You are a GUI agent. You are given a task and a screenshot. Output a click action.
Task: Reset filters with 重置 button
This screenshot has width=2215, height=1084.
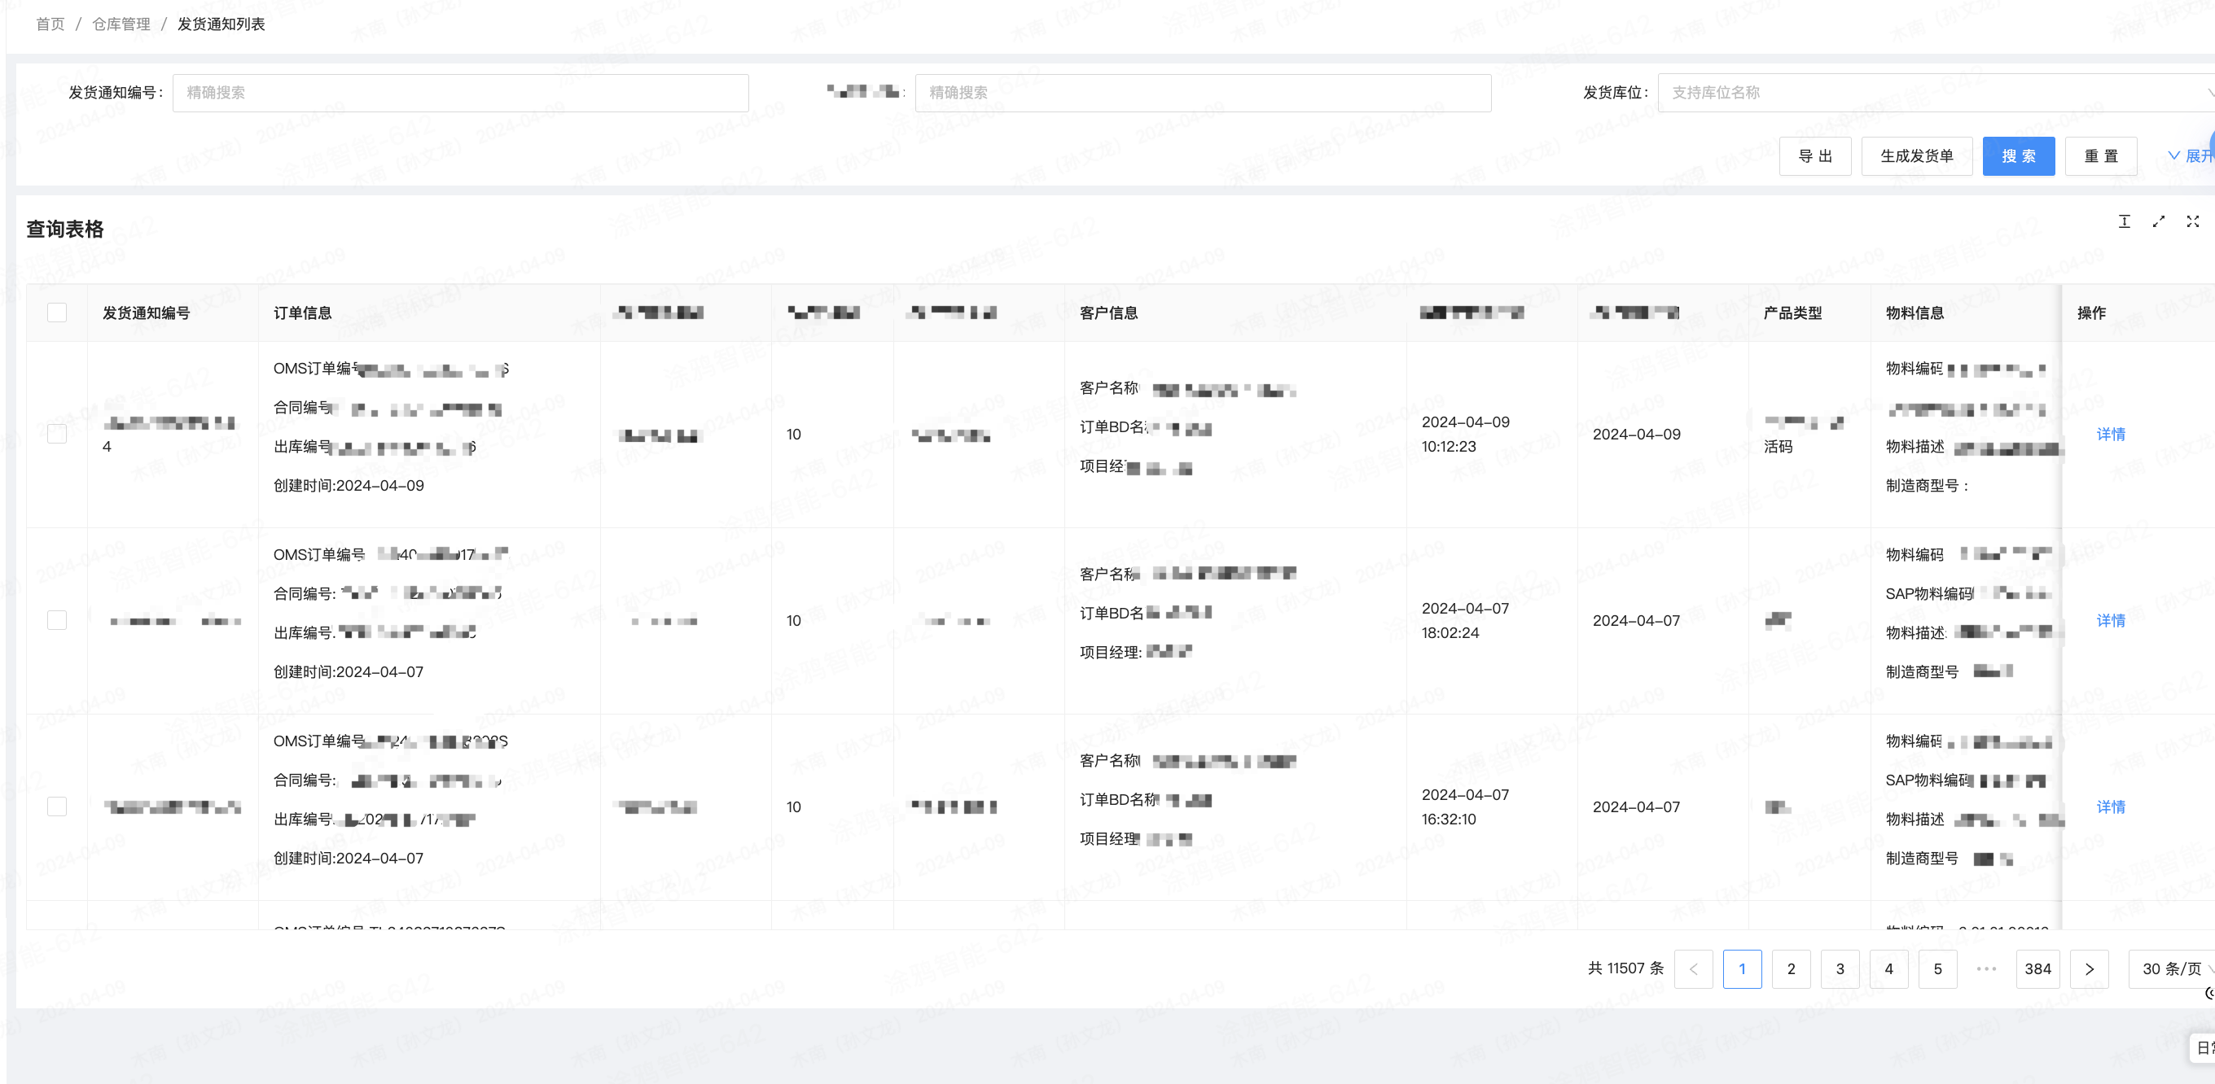(2101, 155)
